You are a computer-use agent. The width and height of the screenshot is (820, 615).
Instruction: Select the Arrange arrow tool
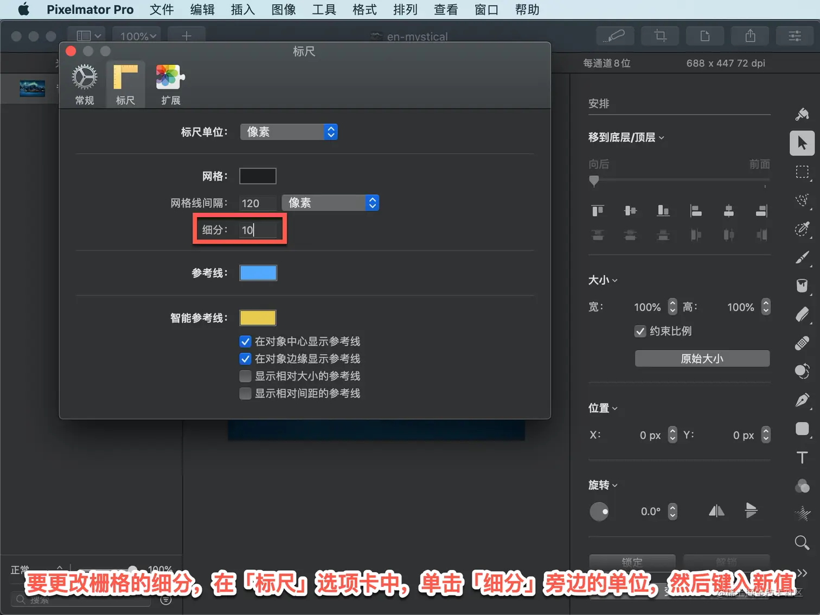pyautogui.click(x=802, y=143)
